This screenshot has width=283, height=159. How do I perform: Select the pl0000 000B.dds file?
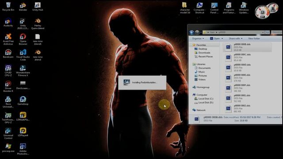point(247,47)
